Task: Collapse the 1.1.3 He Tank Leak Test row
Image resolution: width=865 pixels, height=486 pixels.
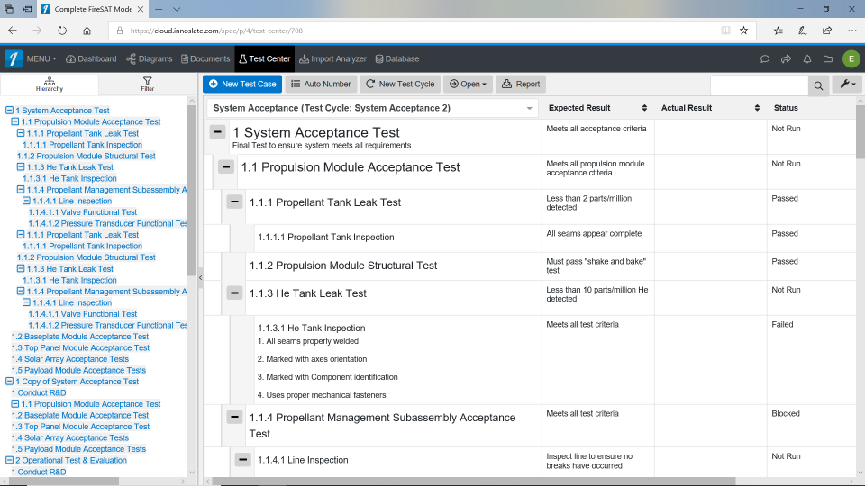Action: click(x=234, y=293)
